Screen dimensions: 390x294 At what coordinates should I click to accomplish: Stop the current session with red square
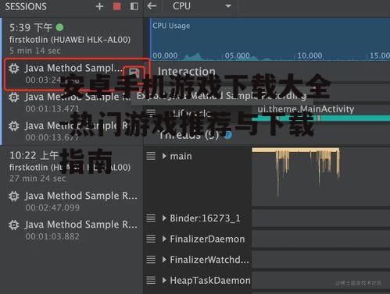click(117, 6)
